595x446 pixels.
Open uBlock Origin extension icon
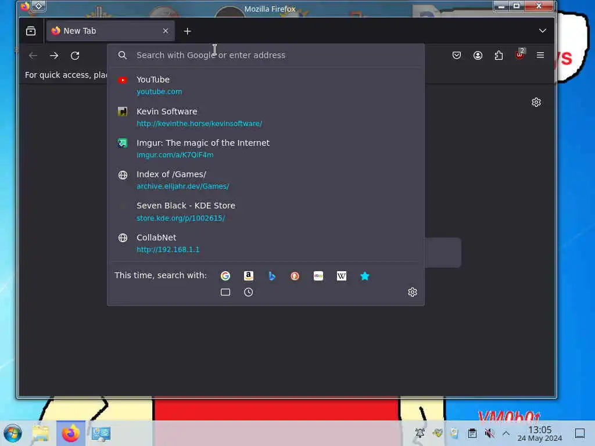click(519, 55)
